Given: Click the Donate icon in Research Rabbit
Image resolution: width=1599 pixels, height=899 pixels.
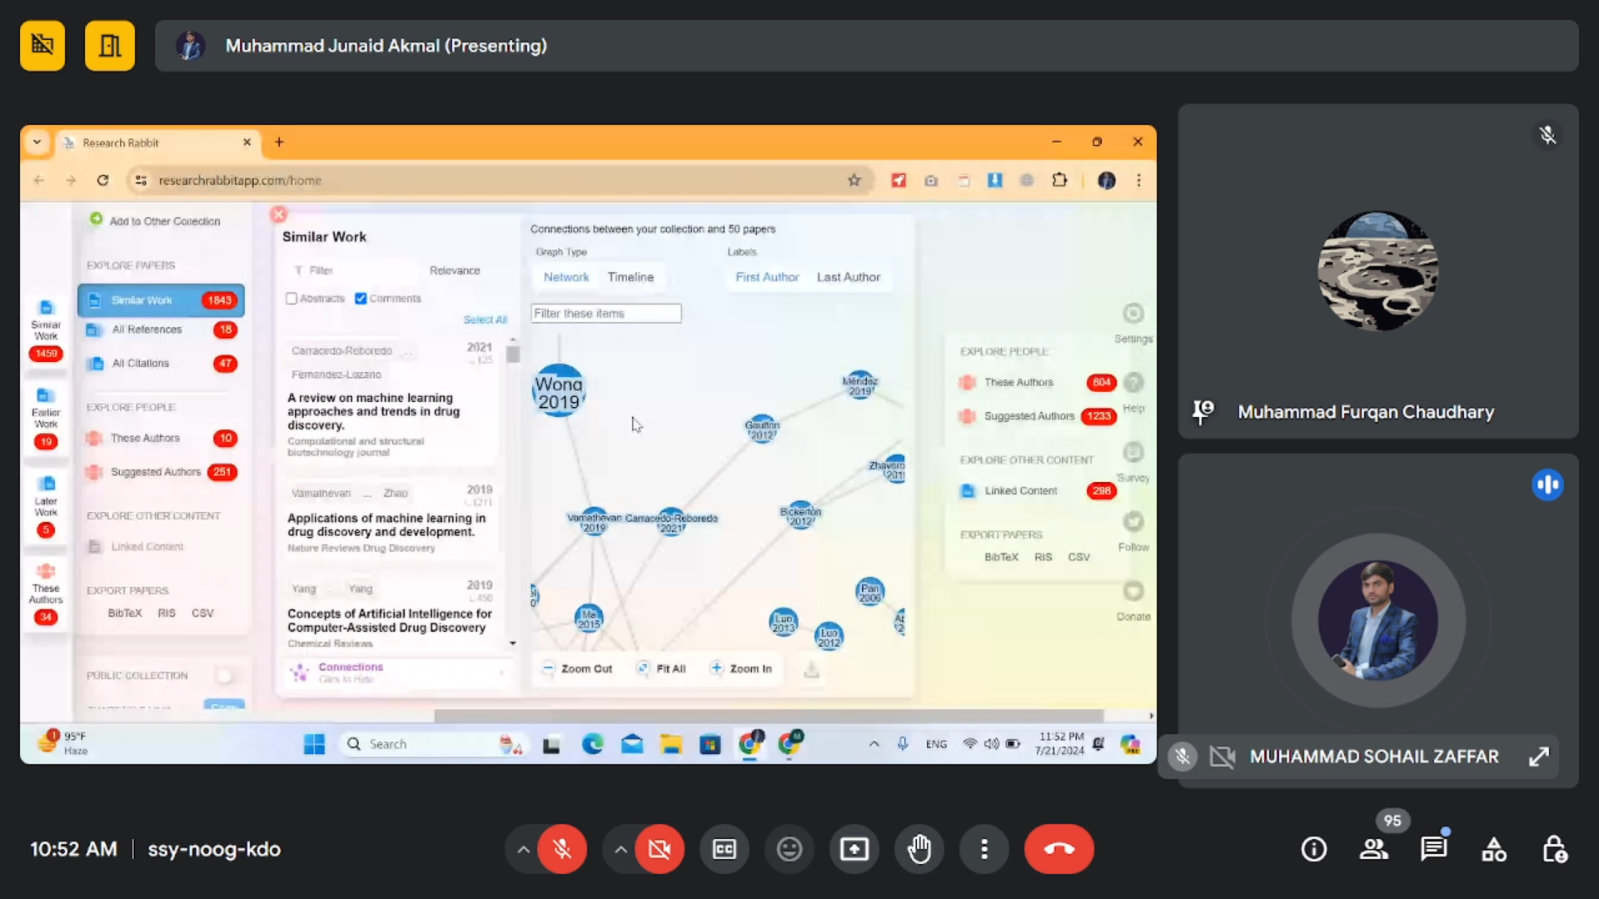Looking at the screenshot, I should coord(1133,592).
